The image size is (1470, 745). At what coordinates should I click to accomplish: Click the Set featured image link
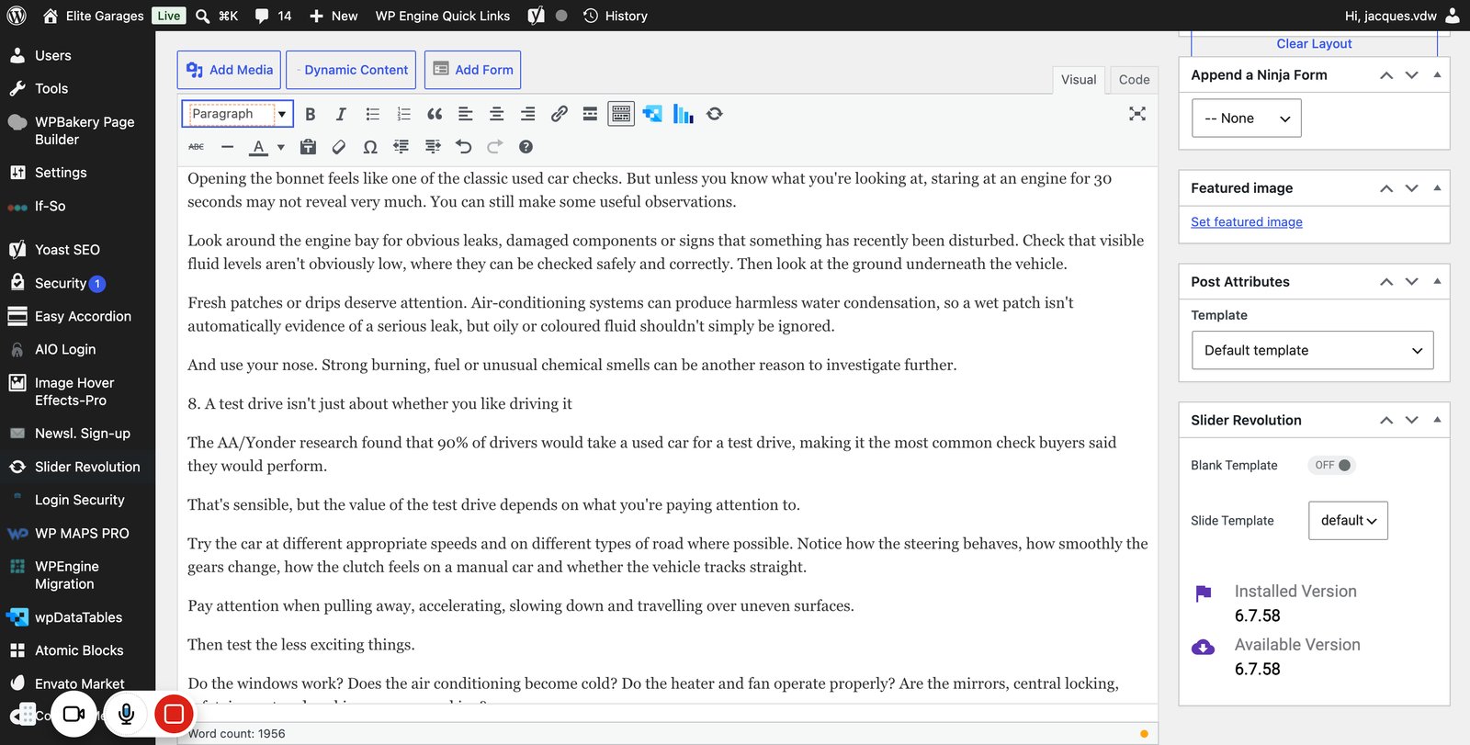[x=1247, y=221]
